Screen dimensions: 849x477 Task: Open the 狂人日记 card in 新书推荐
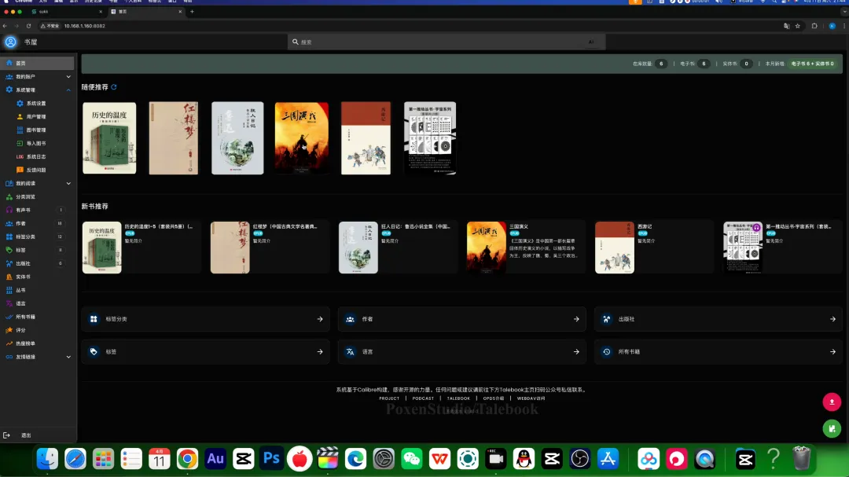click(x=398, y=248)
